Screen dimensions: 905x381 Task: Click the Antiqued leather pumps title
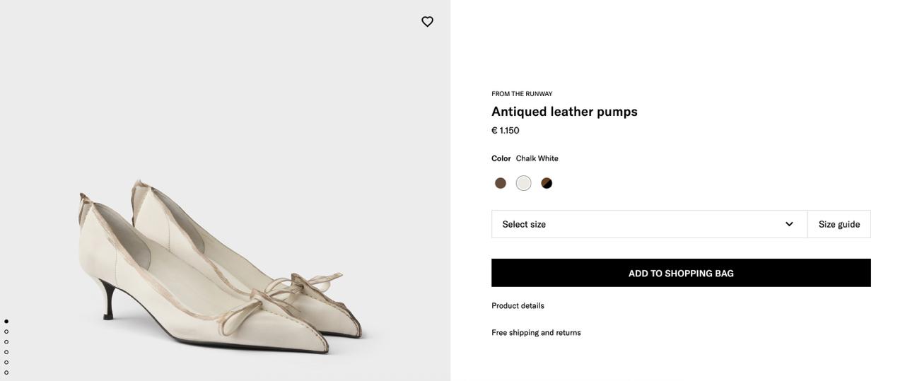pyautogui.click(x=564, y=112)
